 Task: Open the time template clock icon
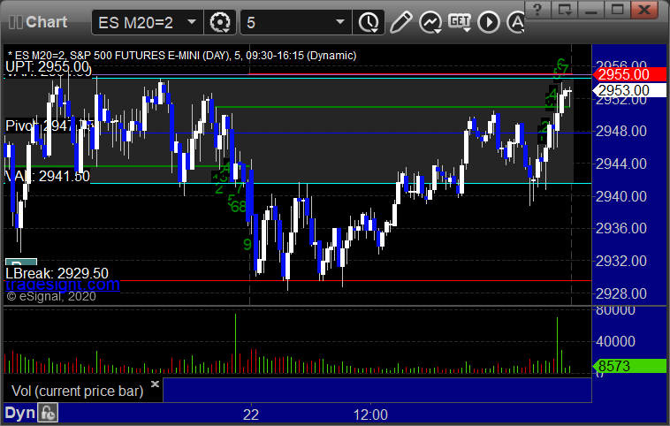tap(369, 22)
